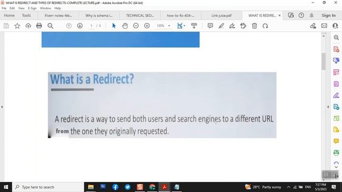This screenshot has width=342, height=192.
Task: Go to previous page arrow
Action: click(x=69, y=26)
